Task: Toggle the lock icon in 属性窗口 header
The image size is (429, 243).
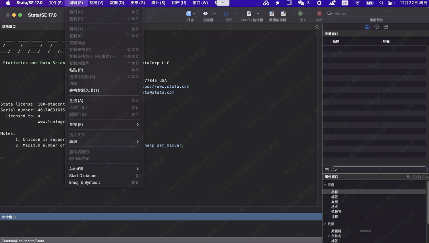Action: [408, 177]
